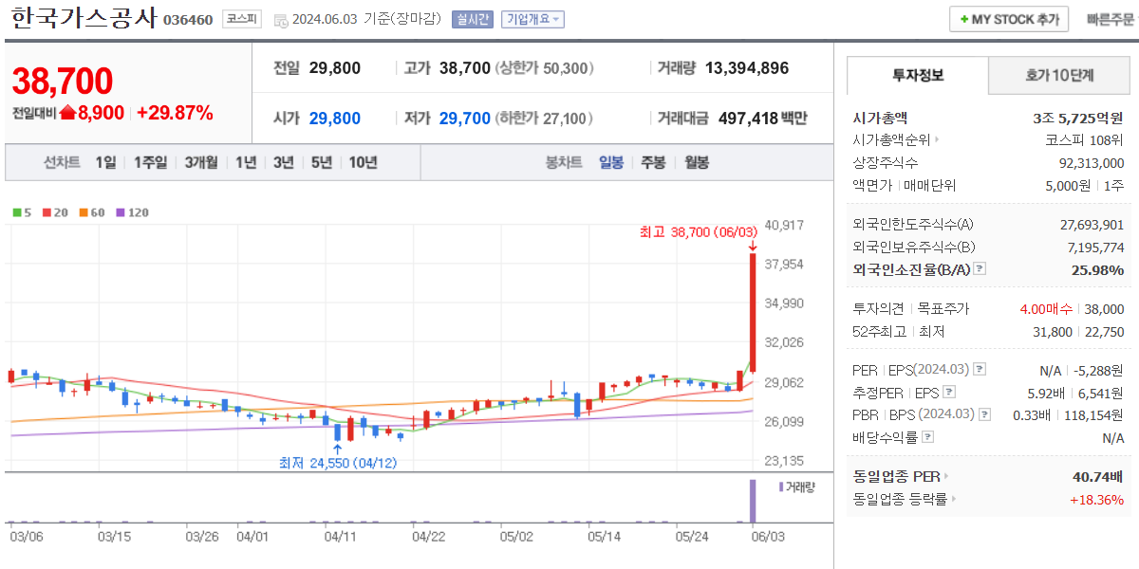Click the 동일업종 PER link
The width and height of the screenshot is (1139, 569).
(x=896, y=476)
